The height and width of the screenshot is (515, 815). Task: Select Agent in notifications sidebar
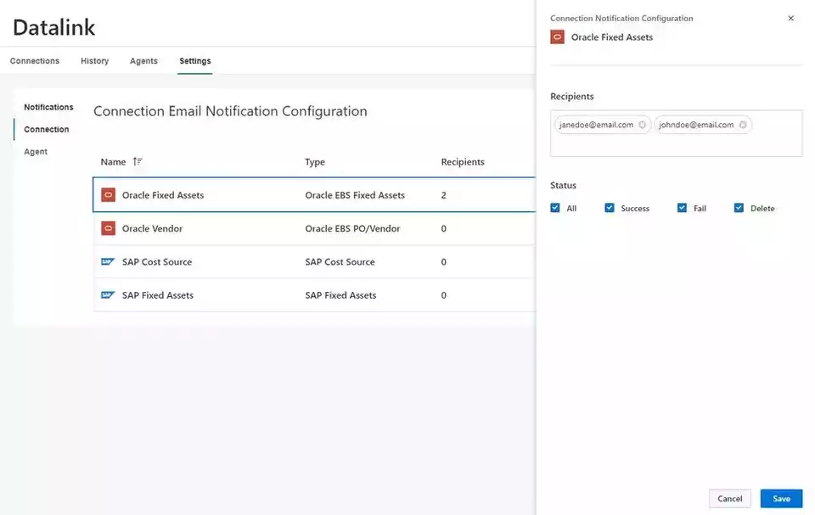click(36, 151)
